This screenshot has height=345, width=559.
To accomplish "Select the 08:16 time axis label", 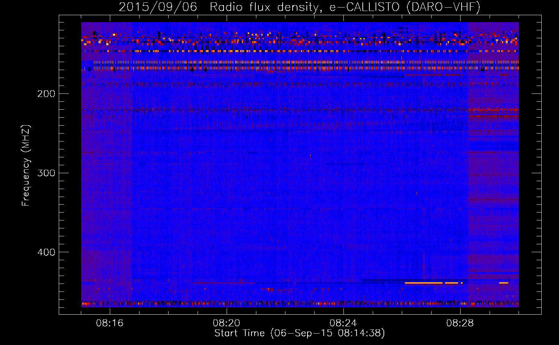I will tap(110, 323).
